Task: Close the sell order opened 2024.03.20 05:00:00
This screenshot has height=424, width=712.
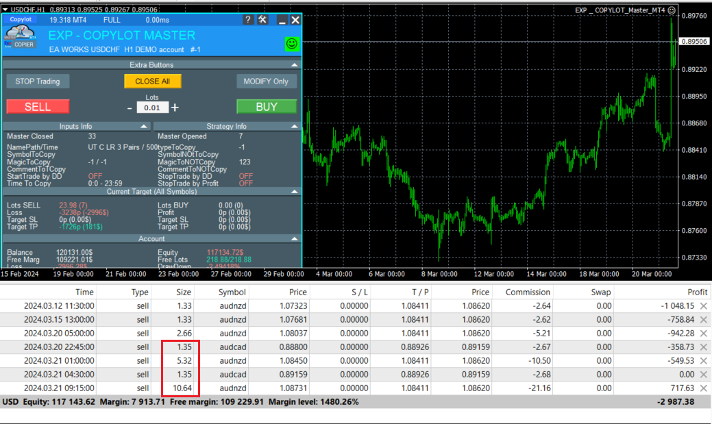Action: click(x=703, y=333)
